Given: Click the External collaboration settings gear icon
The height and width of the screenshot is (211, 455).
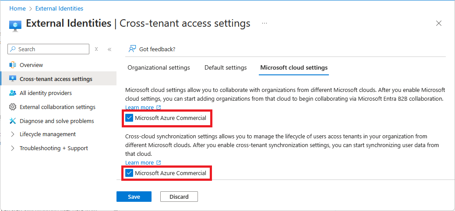Looking at the screenshot, I should pyautogui.click(x=13, y=107).
